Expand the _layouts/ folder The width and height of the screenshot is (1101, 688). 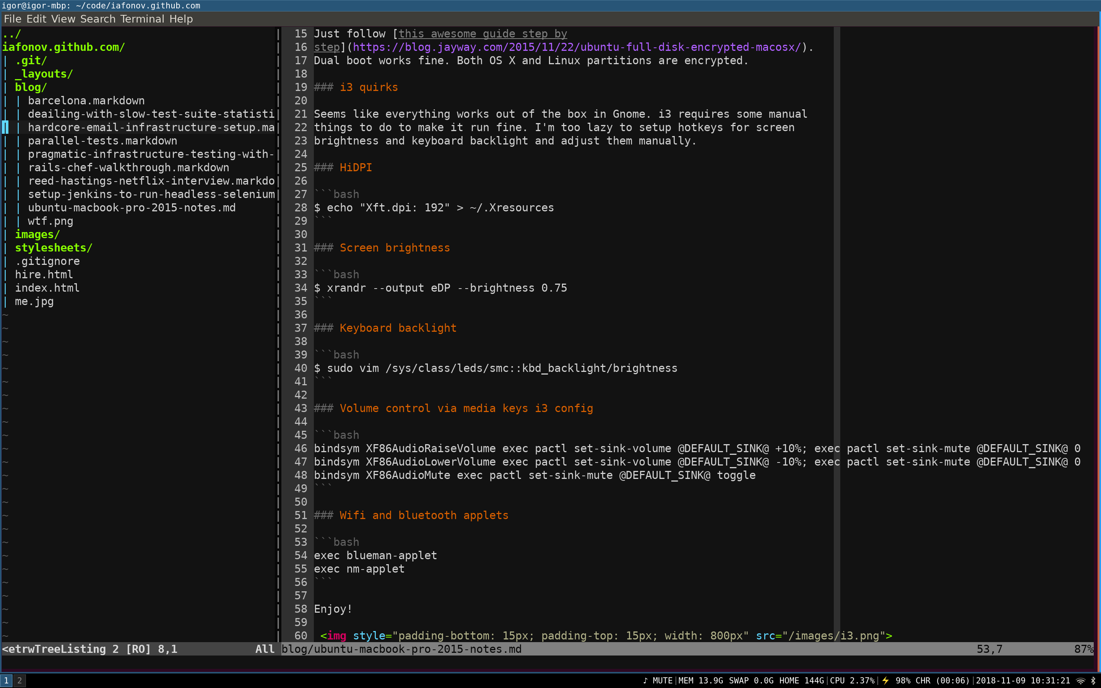[44, 74]
